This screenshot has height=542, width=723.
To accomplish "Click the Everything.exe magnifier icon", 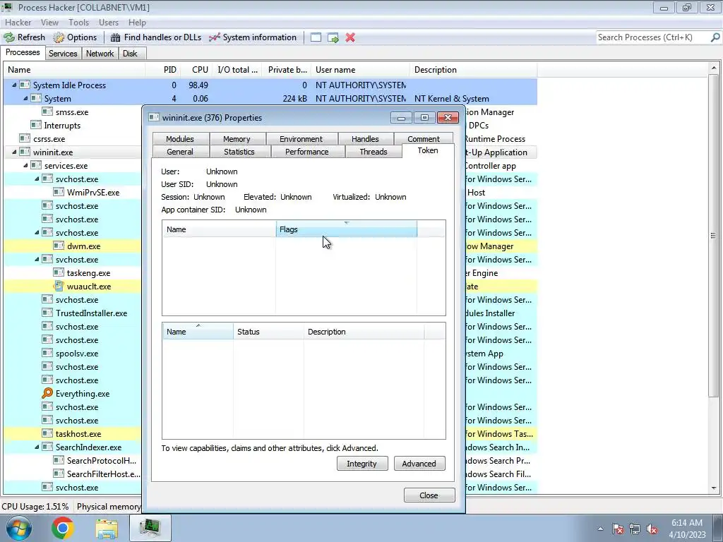I will click(x=47, y=393).
